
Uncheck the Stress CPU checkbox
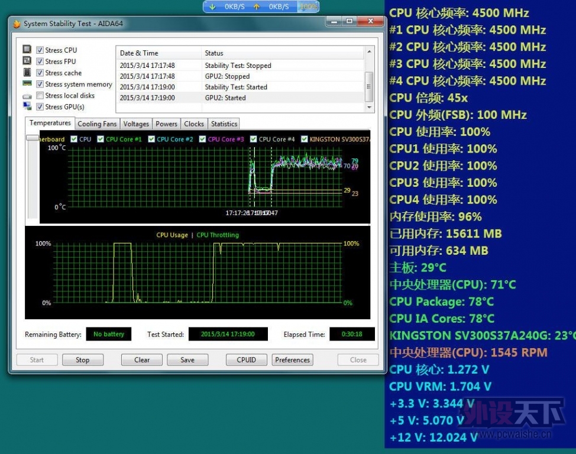[x=40, y=50]
